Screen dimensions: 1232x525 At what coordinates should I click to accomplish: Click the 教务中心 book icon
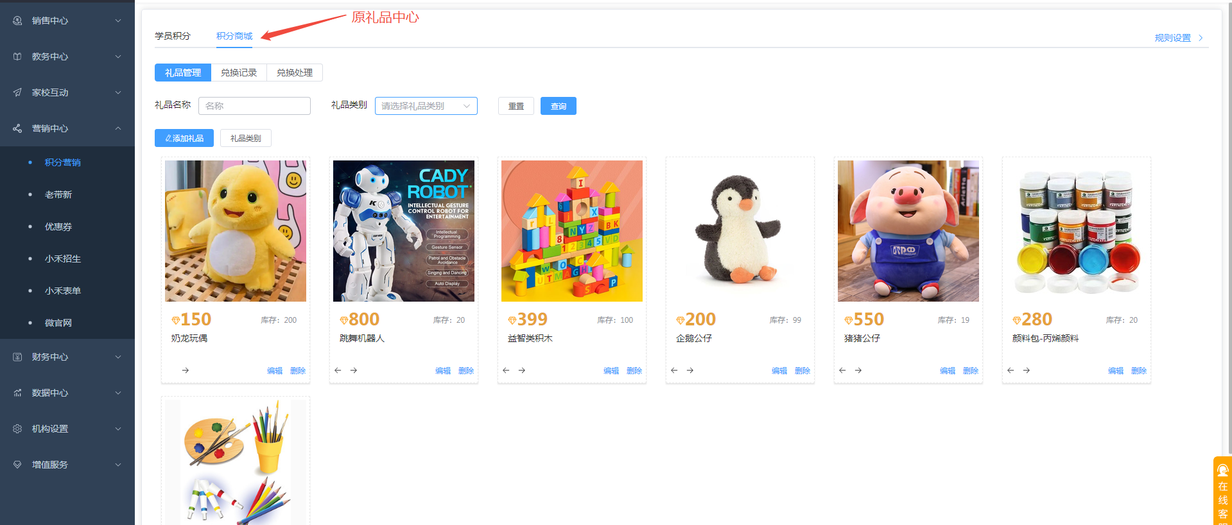(x=17, y=56)
